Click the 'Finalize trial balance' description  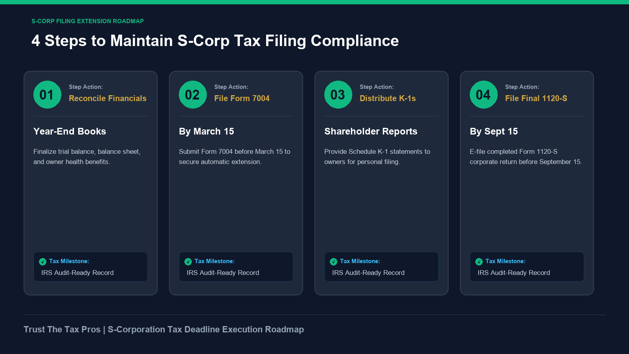pos(87,157)
